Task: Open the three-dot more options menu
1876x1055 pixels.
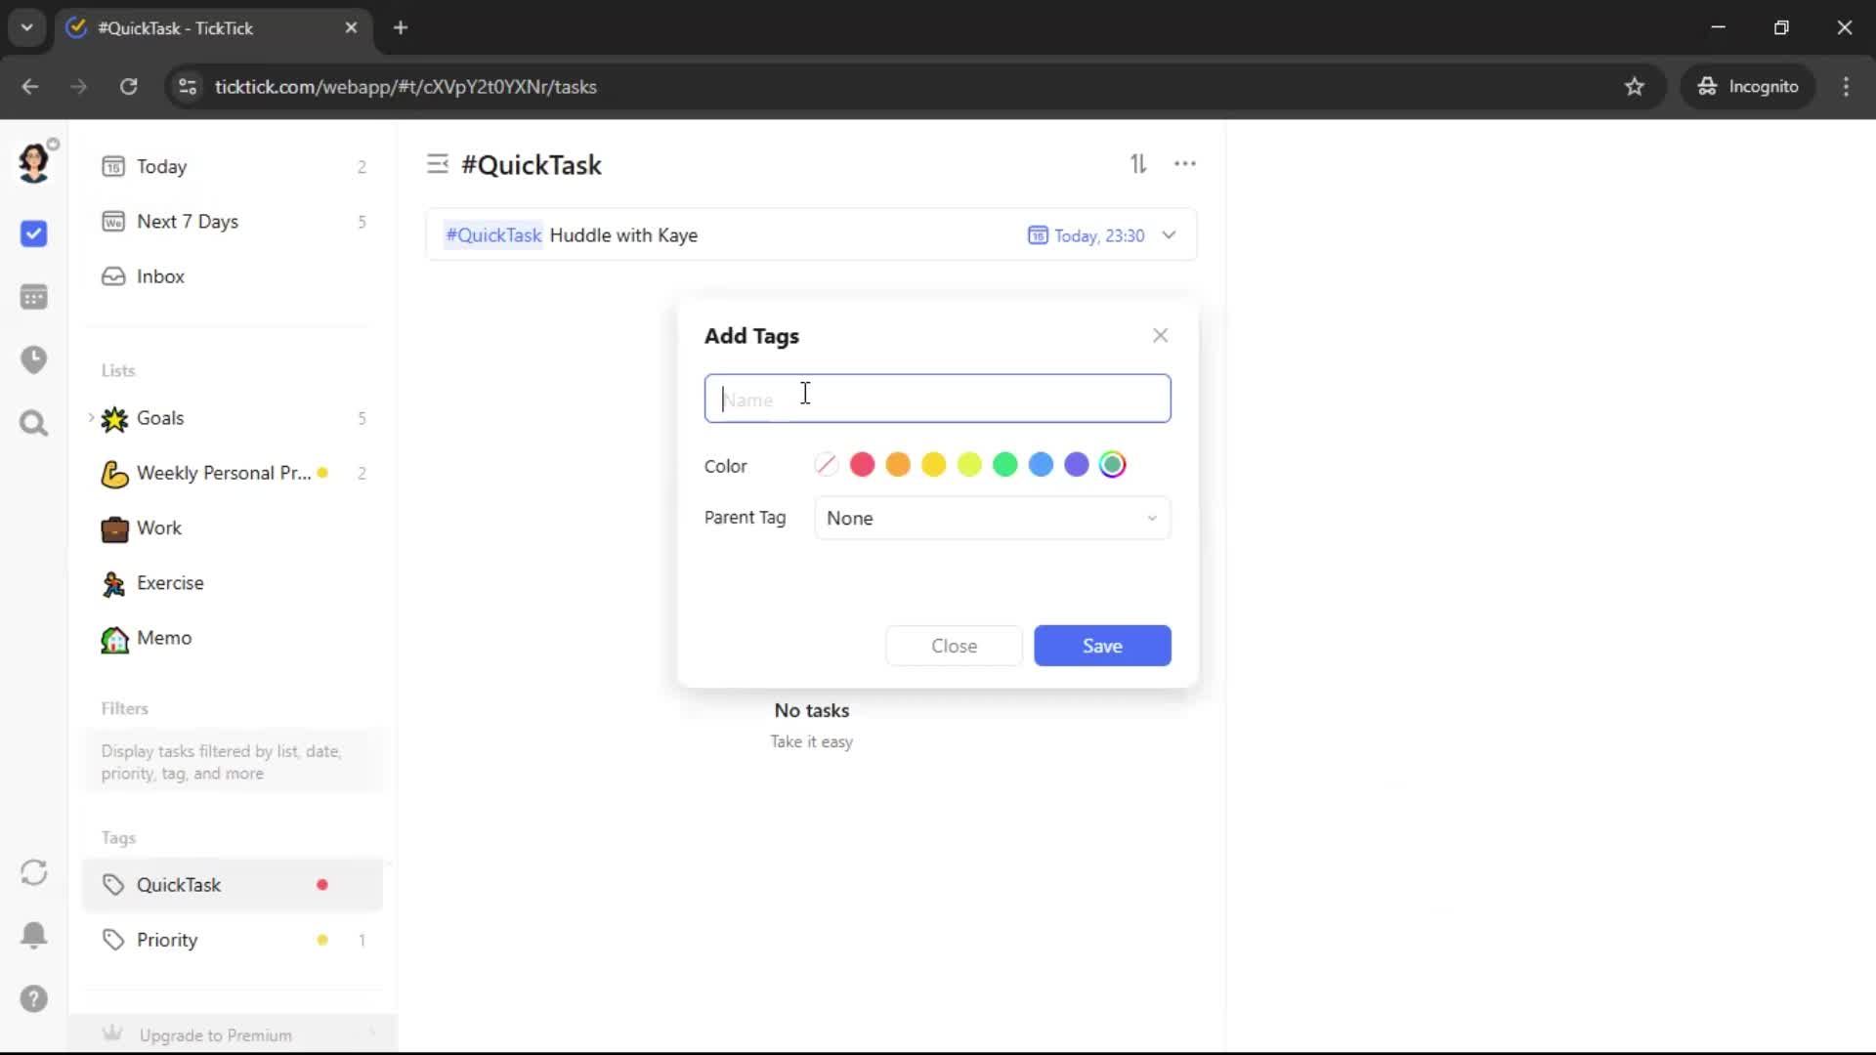Action: coord(1185,164)
